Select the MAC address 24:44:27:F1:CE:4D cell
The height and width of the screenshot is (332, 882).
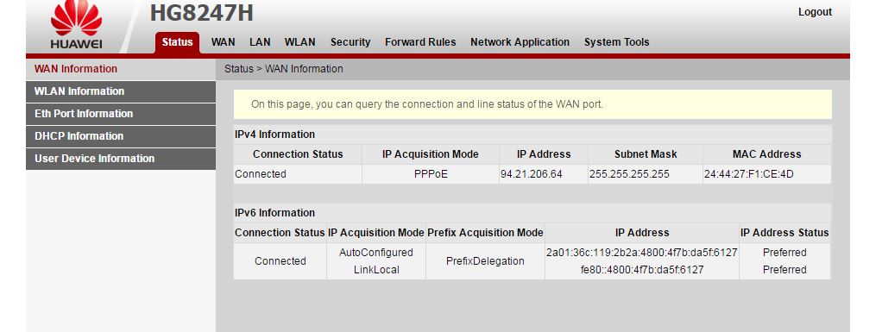pos(766,174)
